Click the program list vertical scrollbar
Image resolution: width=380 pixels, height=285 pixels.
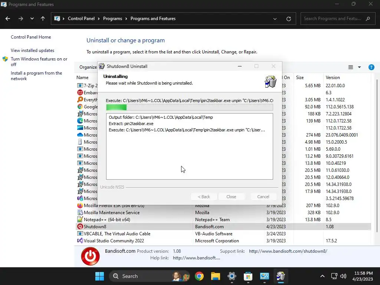377,155
